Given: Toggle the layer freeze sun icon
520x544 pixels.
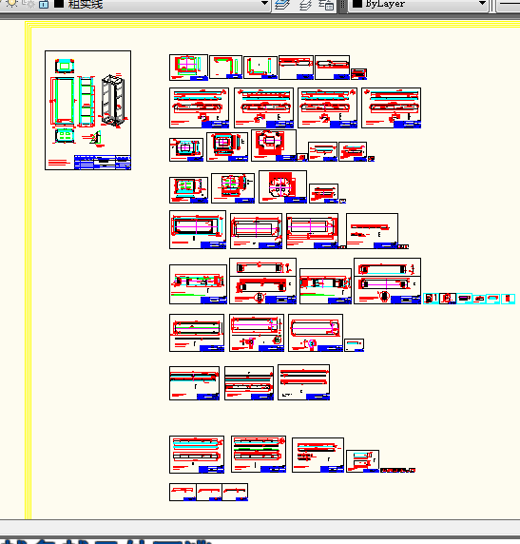Looking at the screenshot, I should [11, 4].
